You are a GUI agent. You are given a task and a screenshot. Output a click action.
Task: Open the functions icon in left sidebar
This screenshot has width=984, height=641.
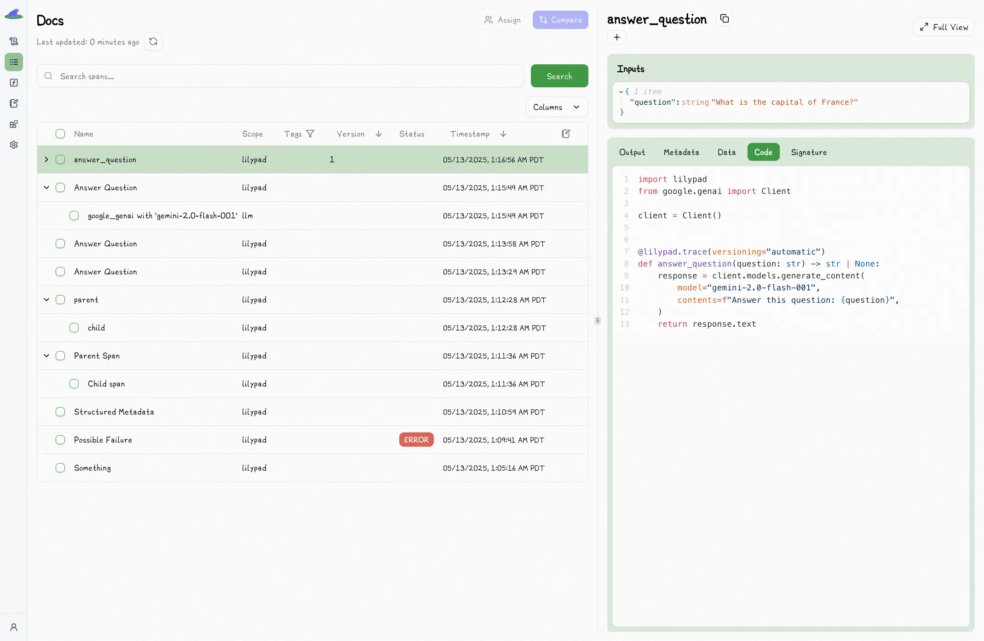tap(14, 83)
